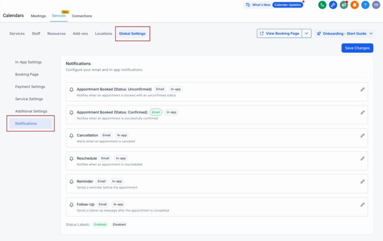
Task: Switch to the Staff tab
Action: pos(36,33)
